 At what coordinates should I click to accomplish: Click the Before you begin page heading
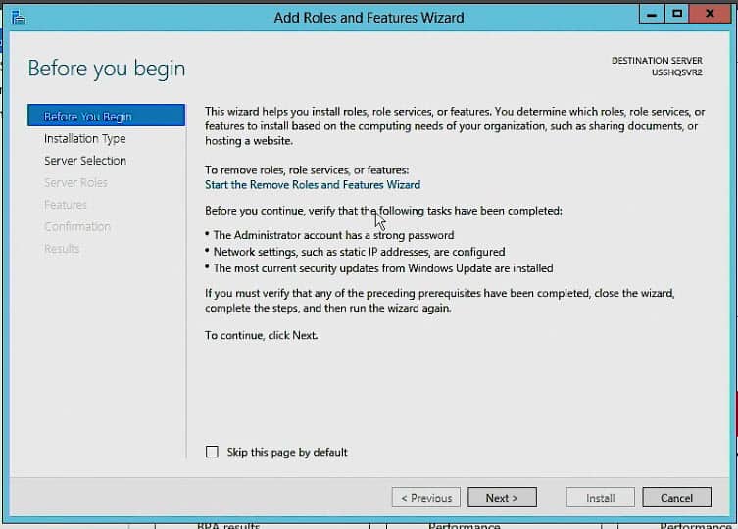[x=107, y=69]
